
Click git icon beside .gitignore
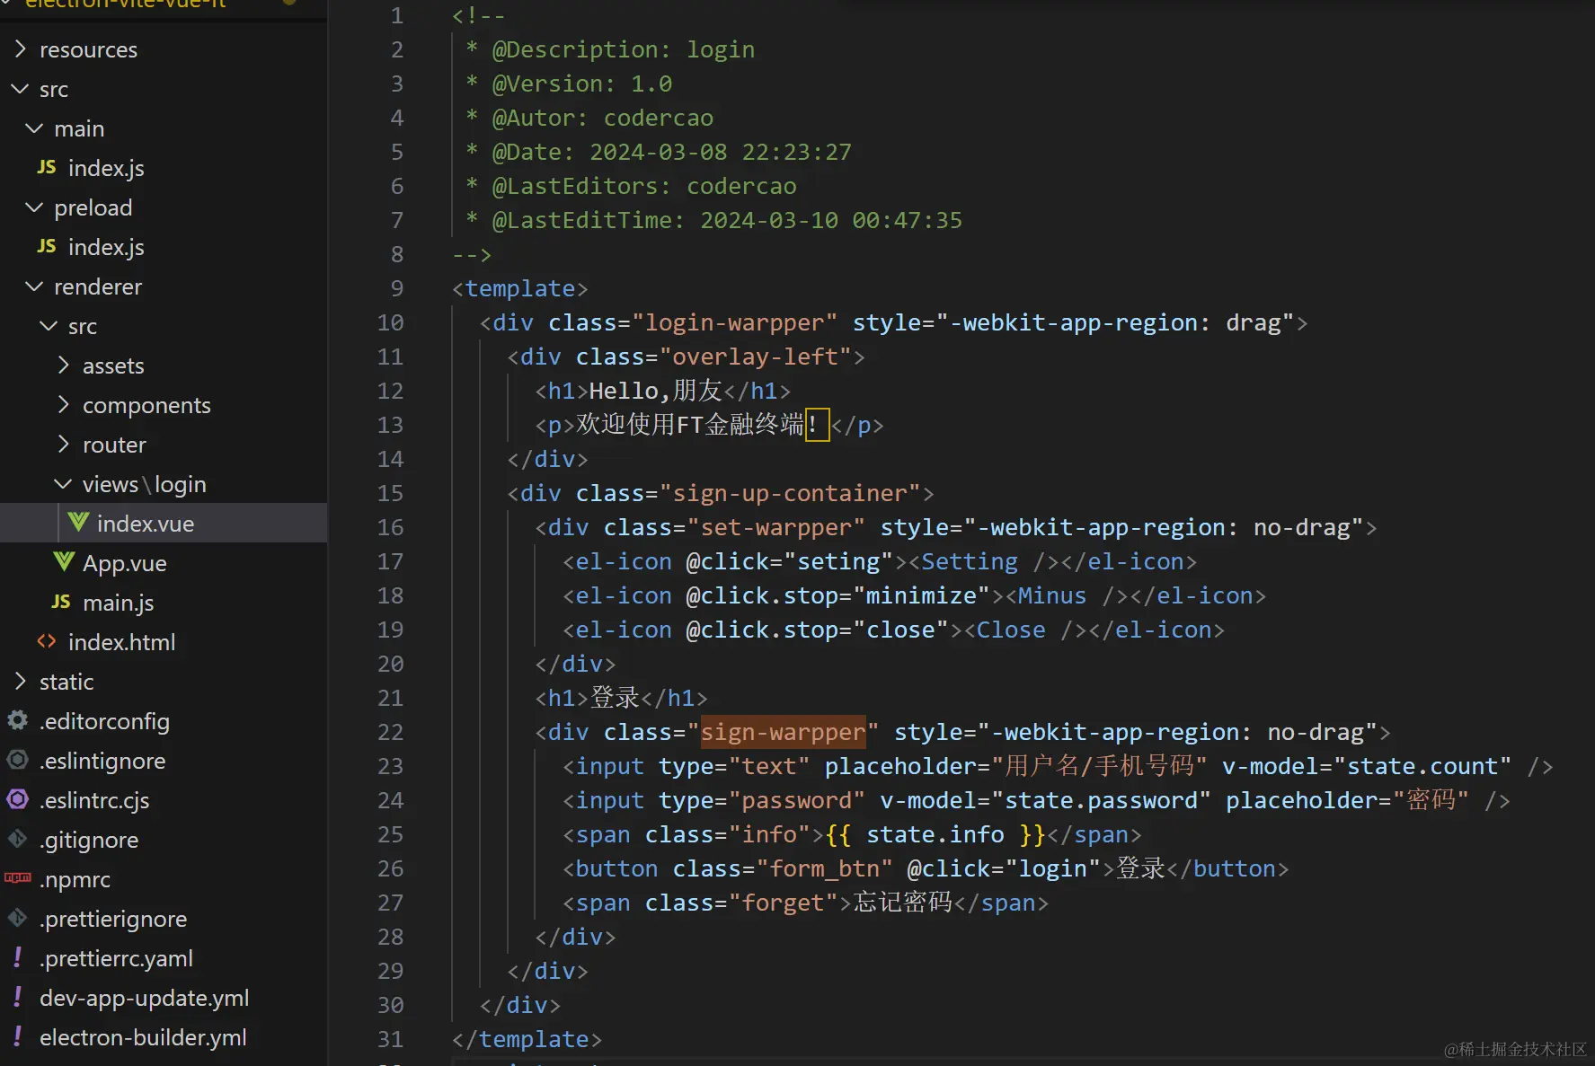(x=18, y=839)
